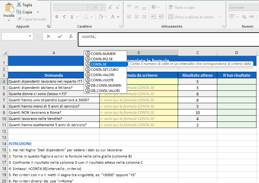Align text to bottom
Viewport: 259px width, 183px height.
tap(144, 8)
